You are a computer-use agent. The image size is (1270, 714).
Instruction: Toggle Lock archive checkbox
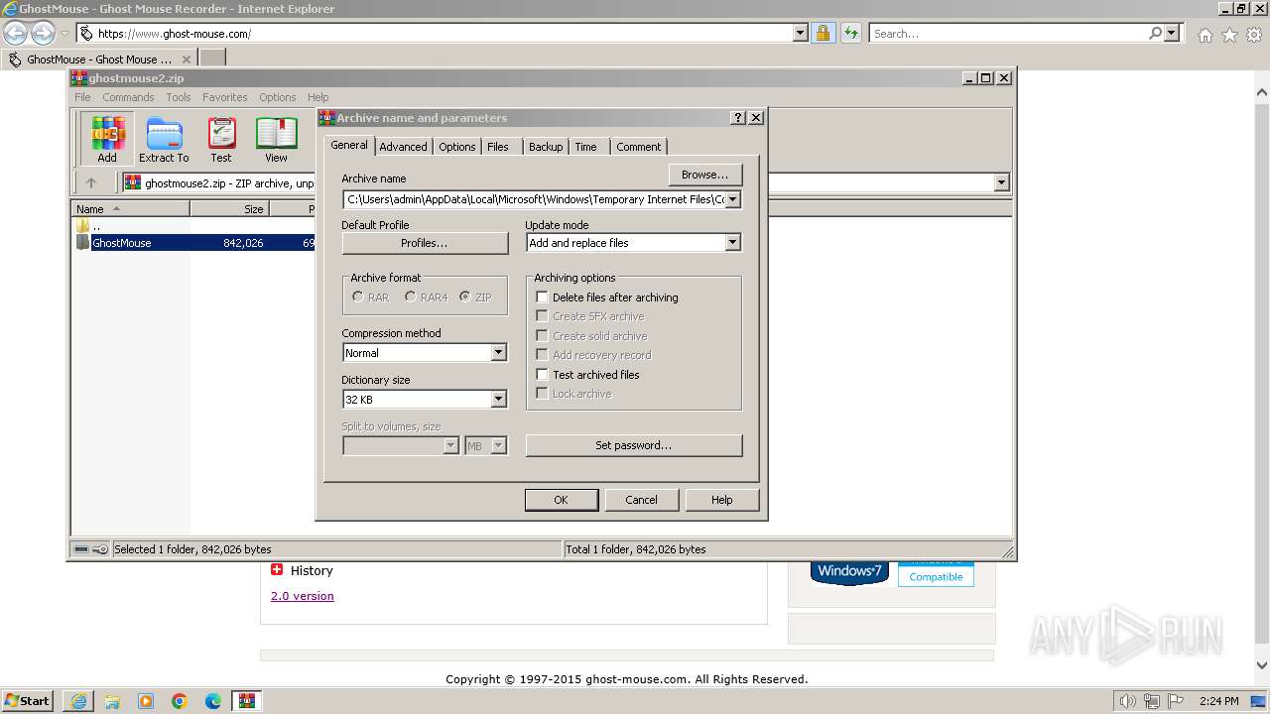click(542, 394)
